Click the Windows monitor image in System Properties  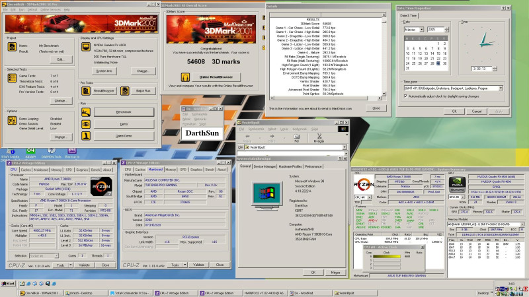pyautogui.click(x=266, y=196)
